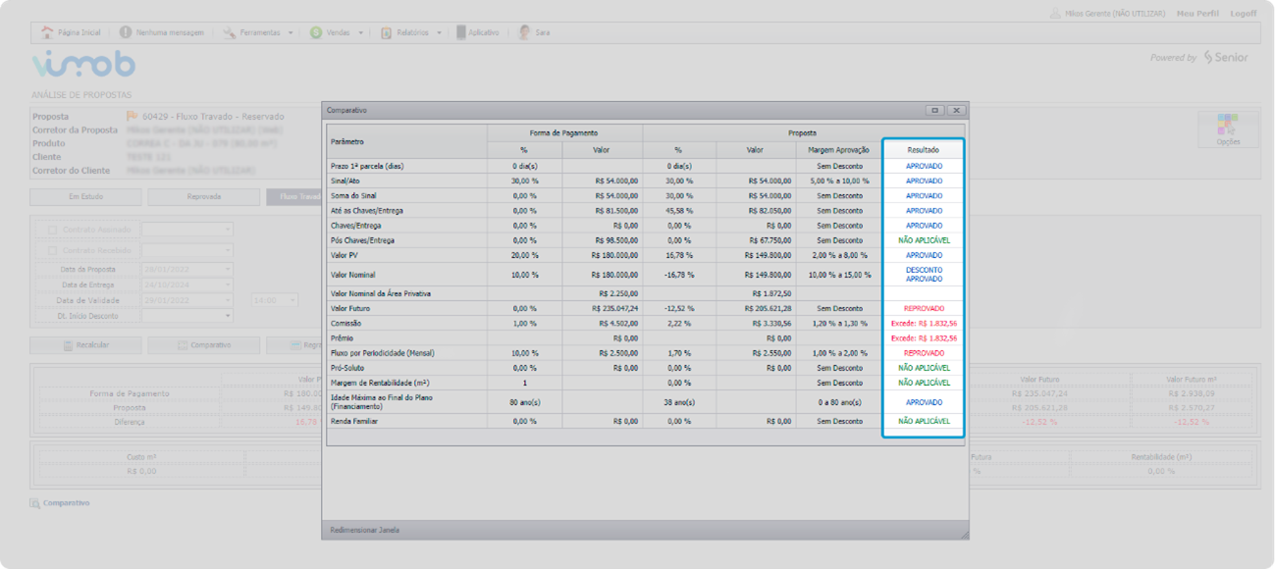Click the Relatórios clipboard icon
Screen dimensions: 1275x569
pyautogui.click(x=387, y=32)
